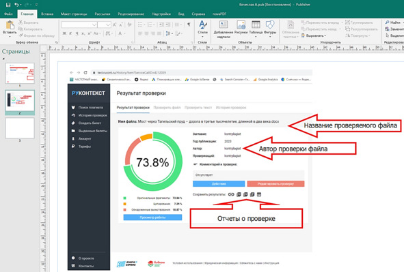
Task: Open the Фигуры shapes gallery
Action: click(x=270, y=29)
